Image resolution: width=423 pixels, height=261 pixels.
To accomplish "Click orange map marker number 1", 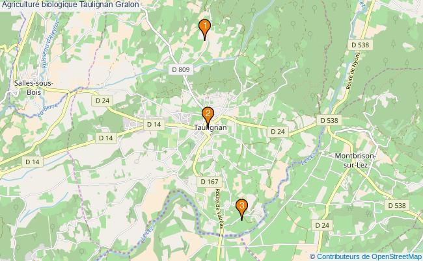I will pos(205,28).
